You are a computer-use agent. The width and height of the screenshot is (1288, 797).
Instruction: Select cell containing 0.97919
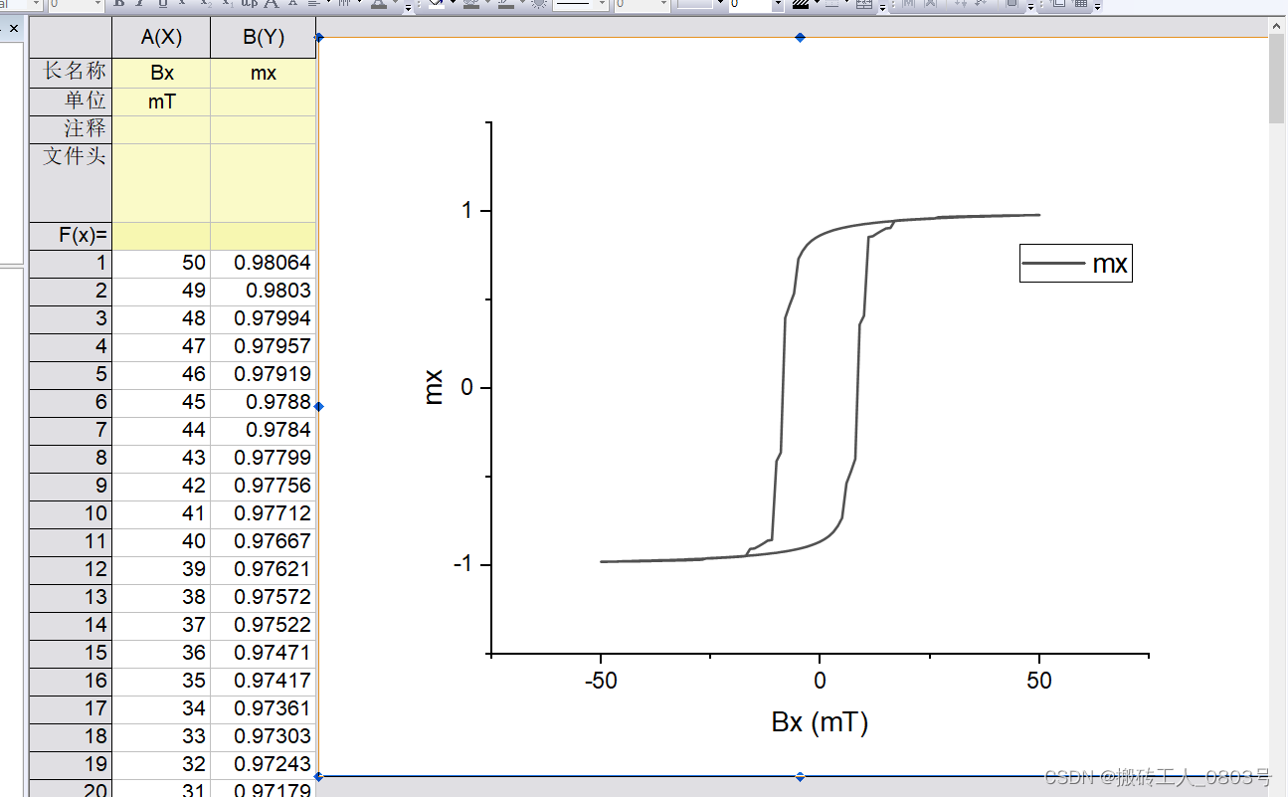point(264,374)
